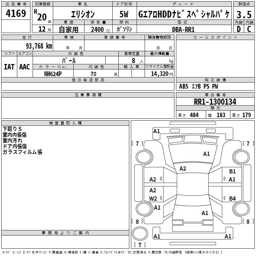This screenshot has height=256, width=256.
Task: Click the B1 damage mark on the diagram
Action: click(x=232, y=172)
